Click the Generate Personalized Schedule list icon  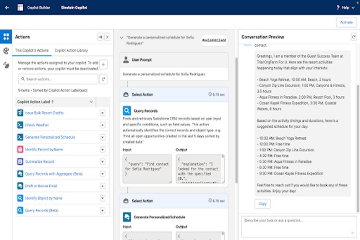tap(20, 137)
